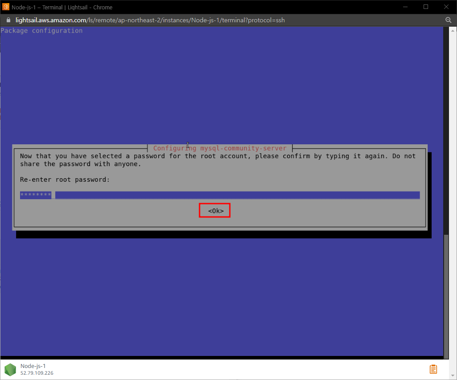
Task: Click the 'Package configuration' header text
Action: point(41,31)
